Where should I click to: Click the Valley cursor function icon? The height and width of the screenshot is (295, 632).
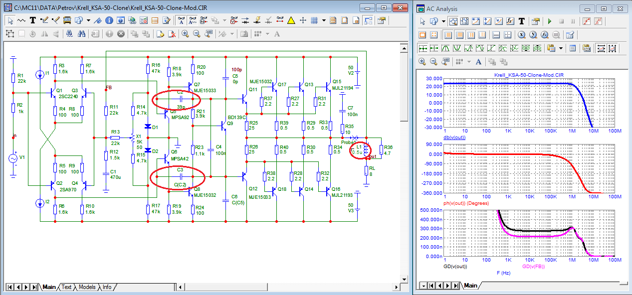tap(457, 48)
